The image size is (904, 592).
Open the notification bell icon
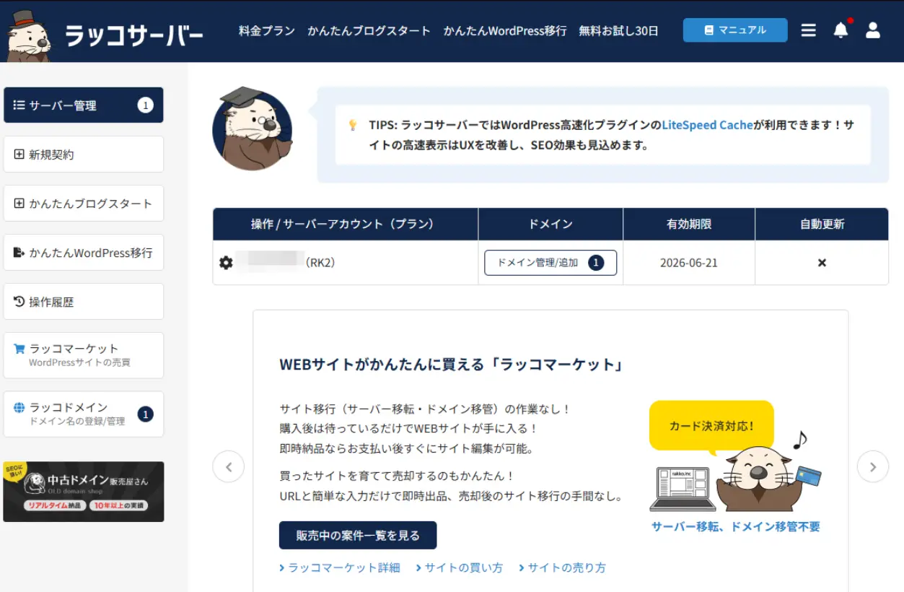coord(841,30)
